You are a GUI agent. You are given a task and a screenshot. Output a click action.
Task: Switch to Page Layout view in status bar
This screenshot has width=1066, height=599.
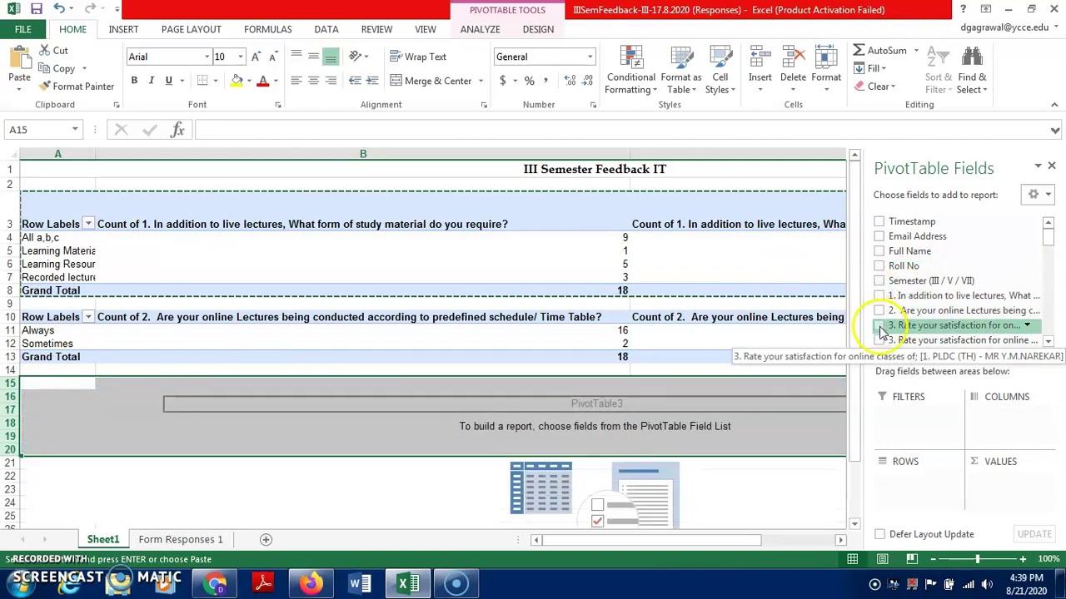click(882, 559)
